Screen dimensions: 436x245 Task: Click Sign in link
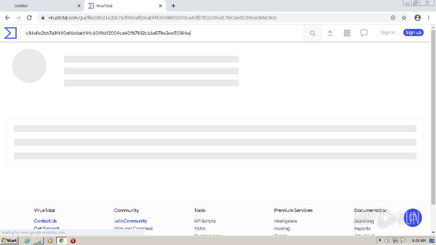(x=388, y=33)
